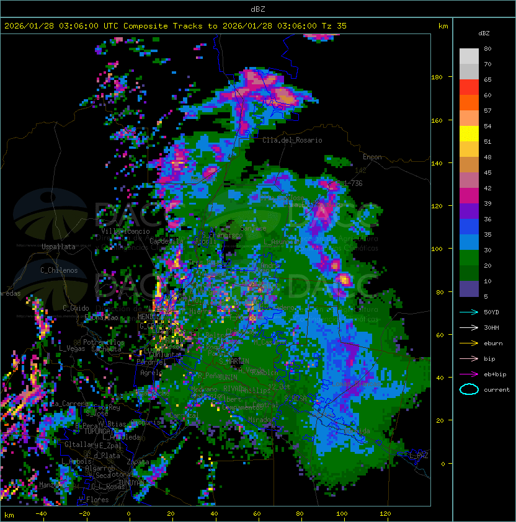Click the 'Lomas_Blancas' place label
This screenshot has width=516, height=522.
(x=356, y=384)
